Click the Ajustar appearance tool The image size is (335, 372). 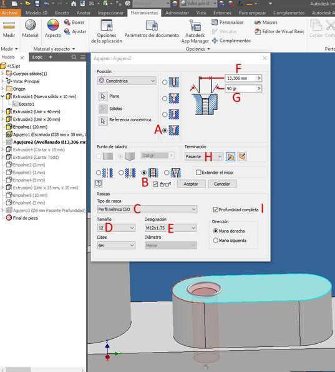[75, 31]
